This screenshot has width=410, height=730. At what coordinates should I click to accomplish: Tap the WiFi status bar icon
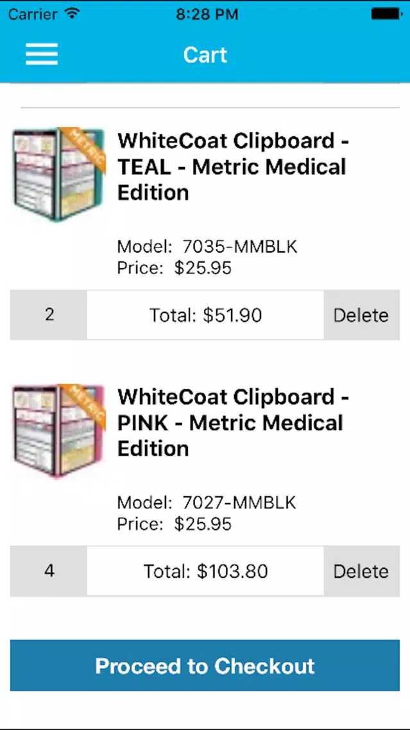coord(73,13)
